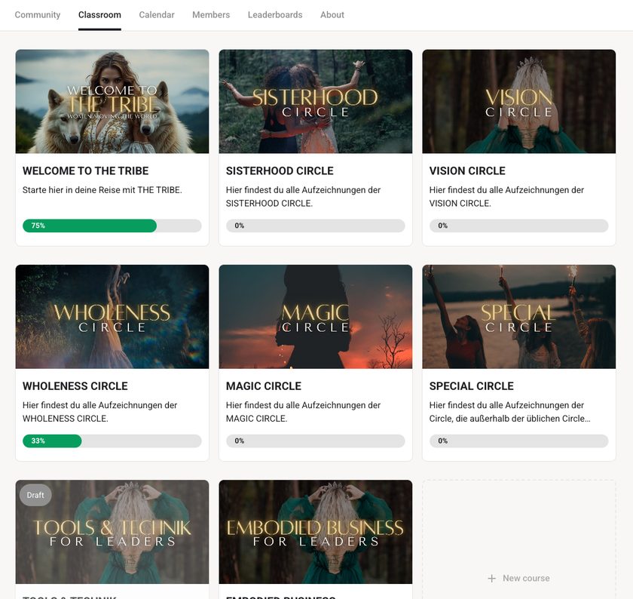Click 'Starte hier in deine Reise' description

coord(102,190)
